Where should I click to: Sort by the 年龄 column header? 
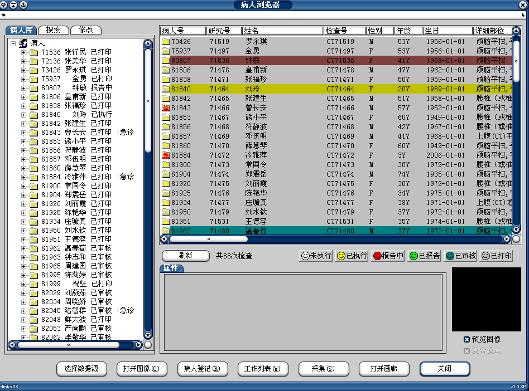click(x=408, y=31)
